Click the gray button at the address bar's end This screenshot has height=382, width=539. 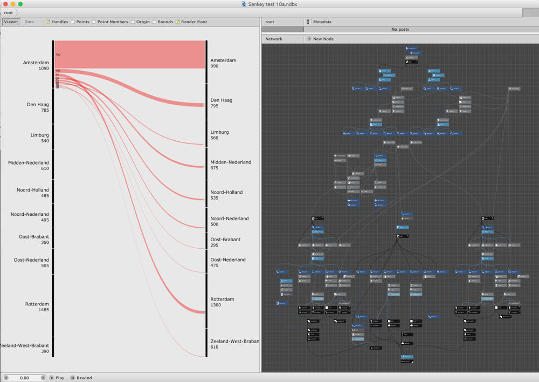click(528, 13)
